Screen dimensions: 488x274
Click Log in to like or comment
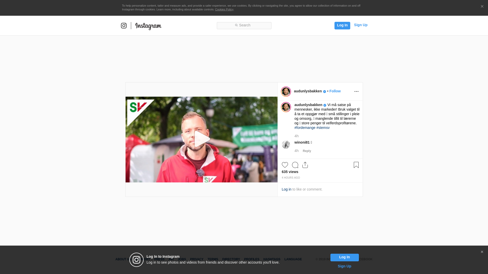(x=286, y=189)
